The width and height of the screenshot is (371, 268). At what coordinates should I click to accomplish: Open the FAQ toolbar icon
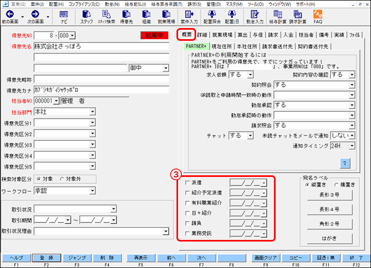pyautogui.click(x=318, y=17)
